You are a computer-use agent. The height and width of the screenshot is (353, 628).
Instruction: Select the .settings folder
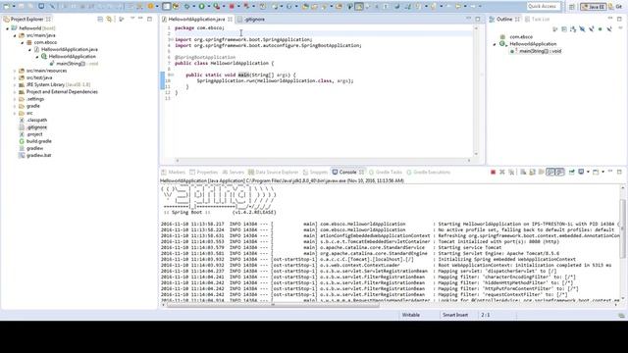point(35,99)
